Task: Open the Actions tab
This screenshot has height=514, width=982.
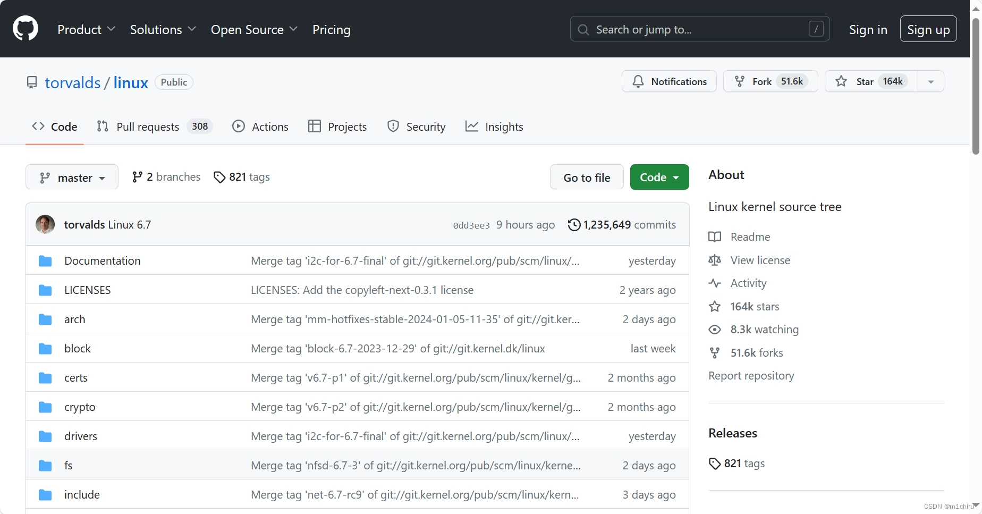Action: click(x=260, y=127)
